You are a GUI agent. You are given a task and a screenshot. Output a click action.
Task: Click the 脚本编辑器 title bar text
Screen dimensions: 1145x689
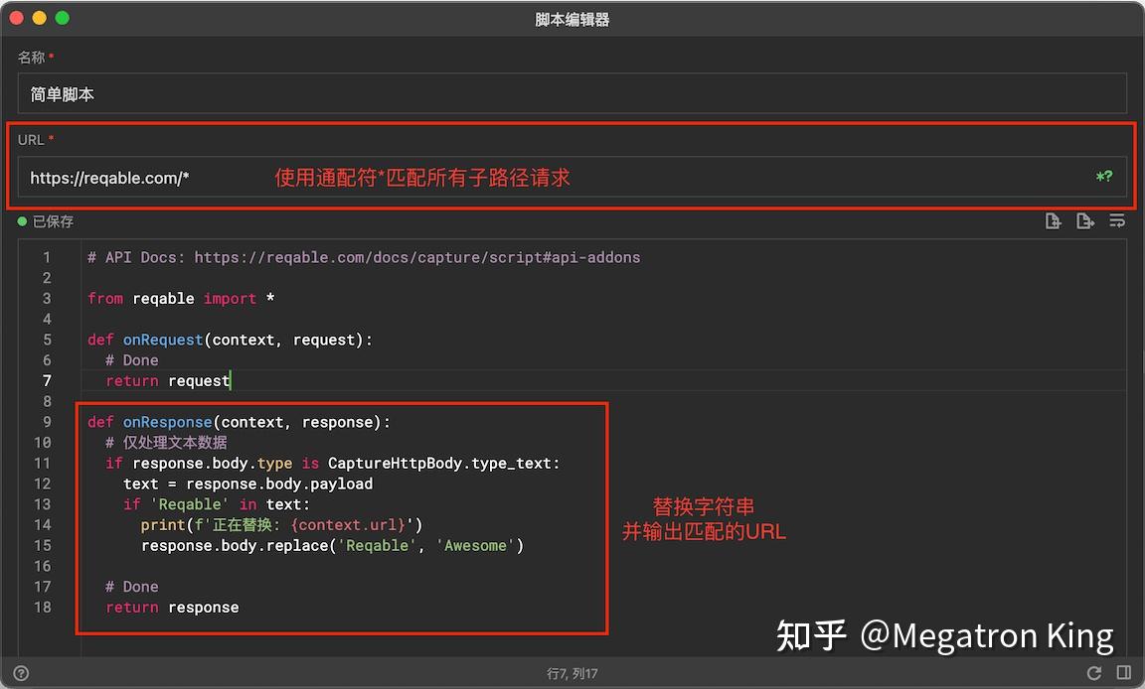572,18
